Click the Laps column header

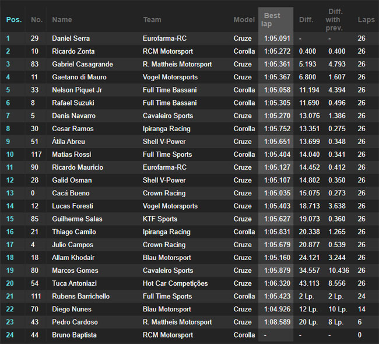[366, 20]
